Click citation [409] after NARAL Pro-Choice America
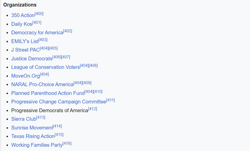The image size is (250, 151). coord(87,83)
